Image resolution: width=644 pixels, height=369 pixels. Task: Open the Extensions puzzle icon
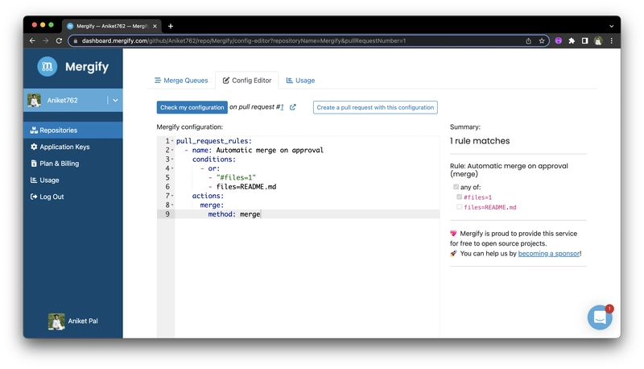(572, 40)
